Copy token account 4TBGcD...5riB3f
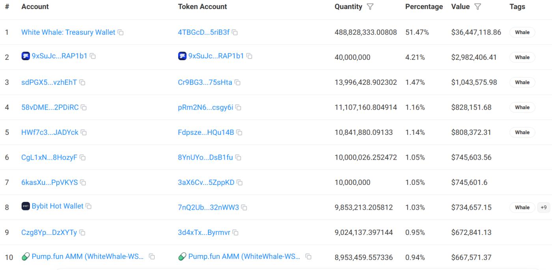 click(235, 32)
